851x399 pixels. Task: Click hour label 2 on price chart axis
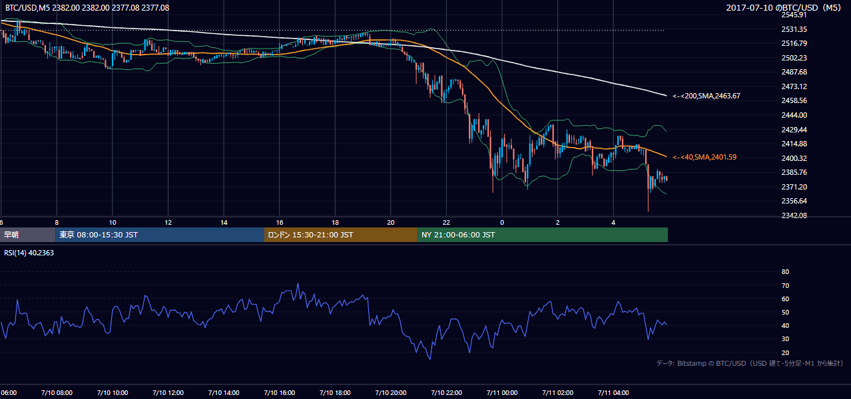(558, 222)
